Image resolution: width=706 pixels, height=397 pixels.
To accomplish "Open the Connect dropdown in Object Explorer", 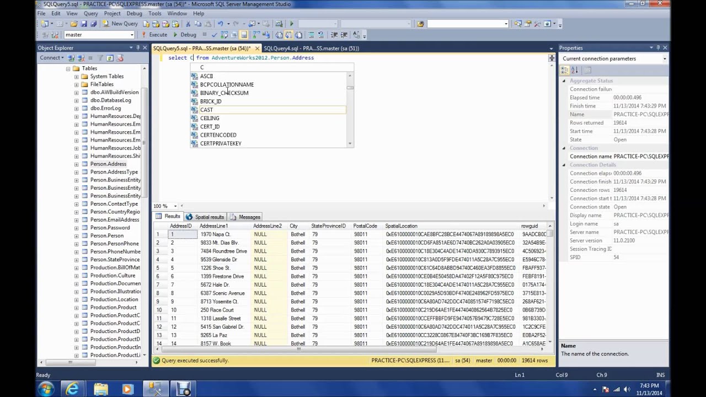I will click(51, 58).
